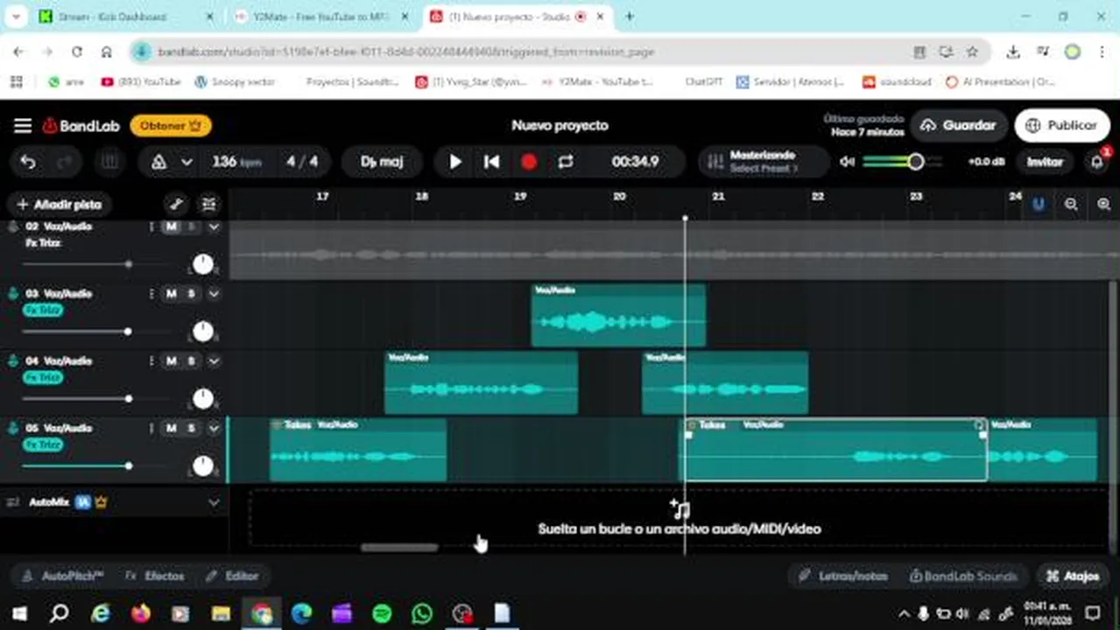Open track 03 three-dot menu
The image size is (1120, 630).
point(151,294)
